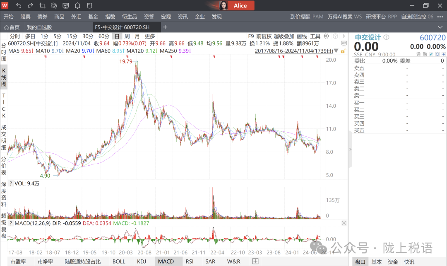Open the 前复权 adjustment dropdown
The width and height of the screenshot is (447, 266).
click(264, 36)
